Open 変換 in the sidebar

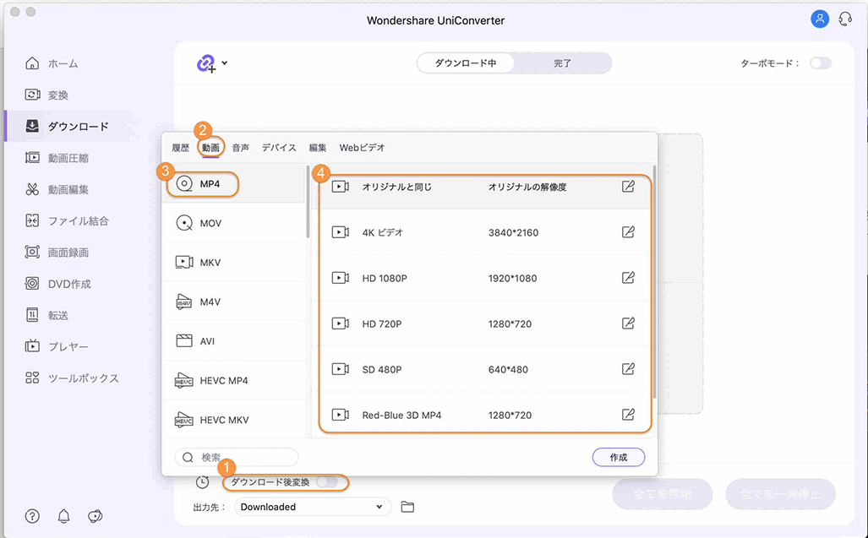pos(46,95)
